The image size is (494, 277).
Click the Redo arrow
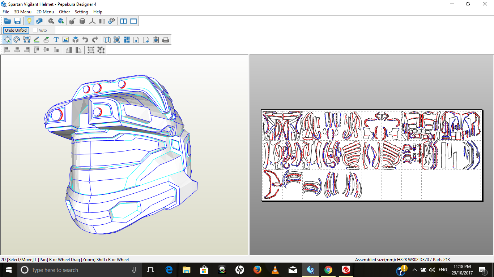click(95, 40)
